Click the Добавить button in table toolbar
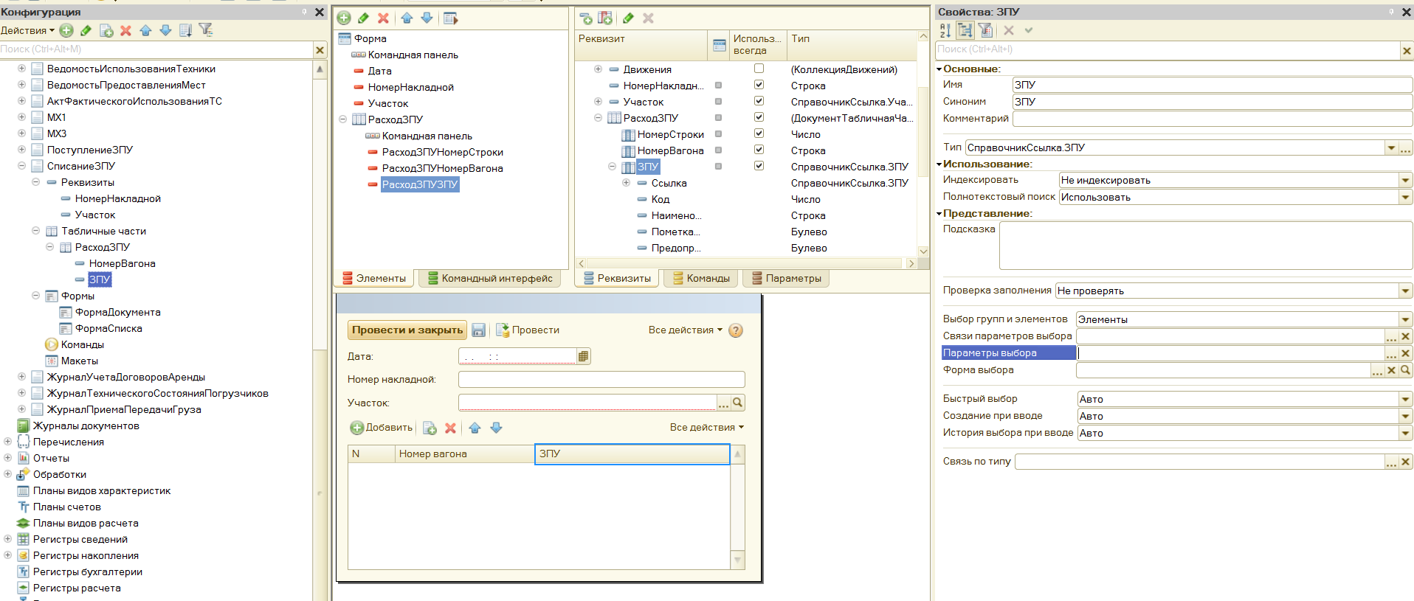 point(381,428)
